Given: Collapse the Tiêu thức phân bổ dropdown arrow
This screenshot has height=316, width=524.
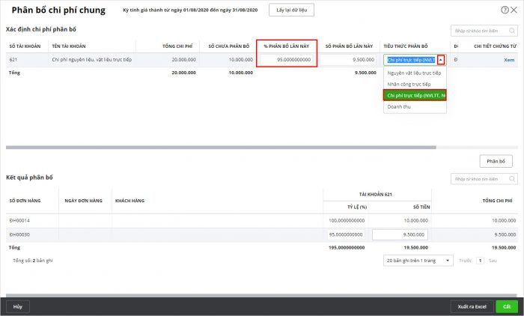Looking at the screenshot, I should tap(442, 60).
